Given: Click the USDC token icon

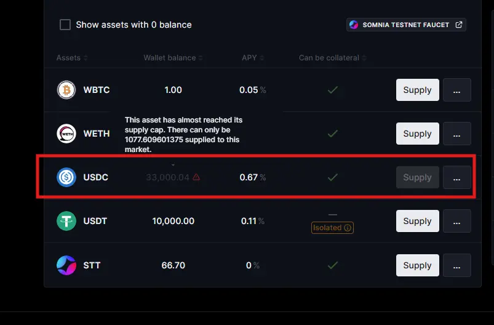Looking at the screenshot, I should [66, 177].
